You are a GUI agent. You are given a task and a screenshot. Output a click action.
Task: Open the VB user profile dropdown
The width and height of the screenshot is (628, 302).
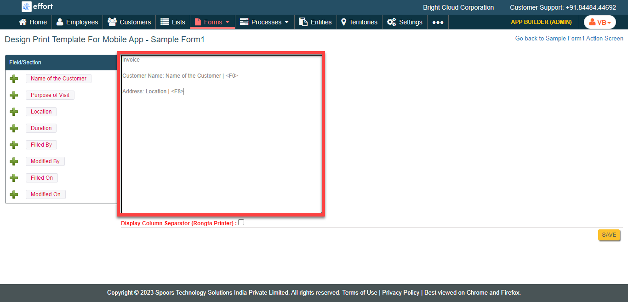(x=599, y=22)
